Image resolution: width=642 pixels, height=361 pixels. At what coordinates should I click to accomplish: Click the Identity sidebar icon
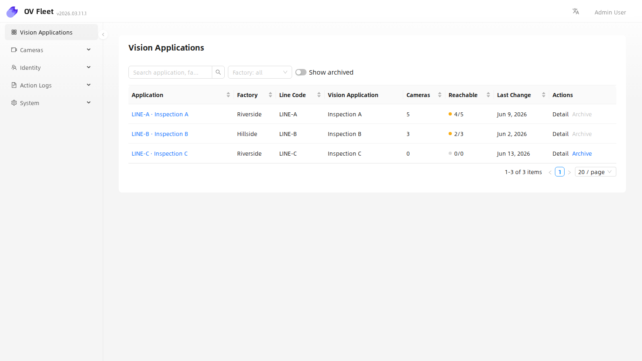[14, 67]
